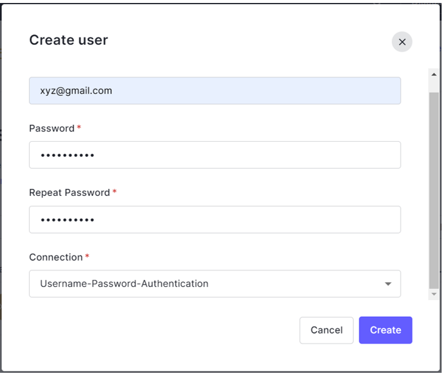The image size is (444, 374).
Task: Click the scrollbar up arrow
Action: [434, 74]
